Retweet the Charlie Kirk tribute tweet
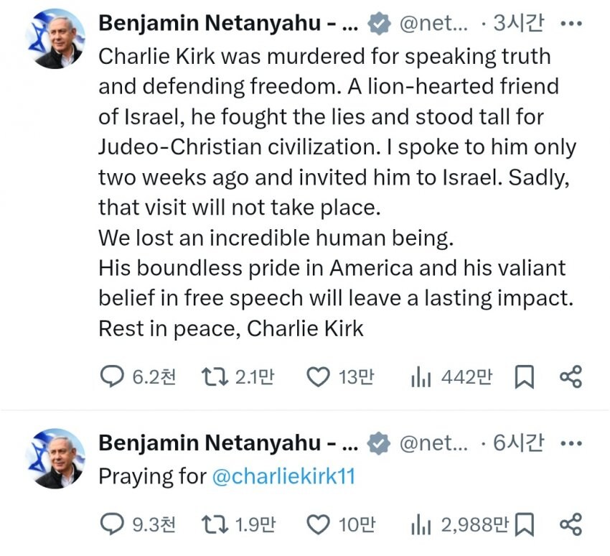Viewport: 610px width, 556px height. [238, 377]
